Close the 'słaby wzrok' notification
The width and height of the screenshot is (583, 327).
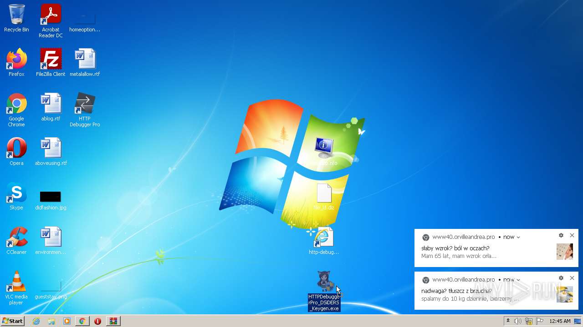click(572, 235)
